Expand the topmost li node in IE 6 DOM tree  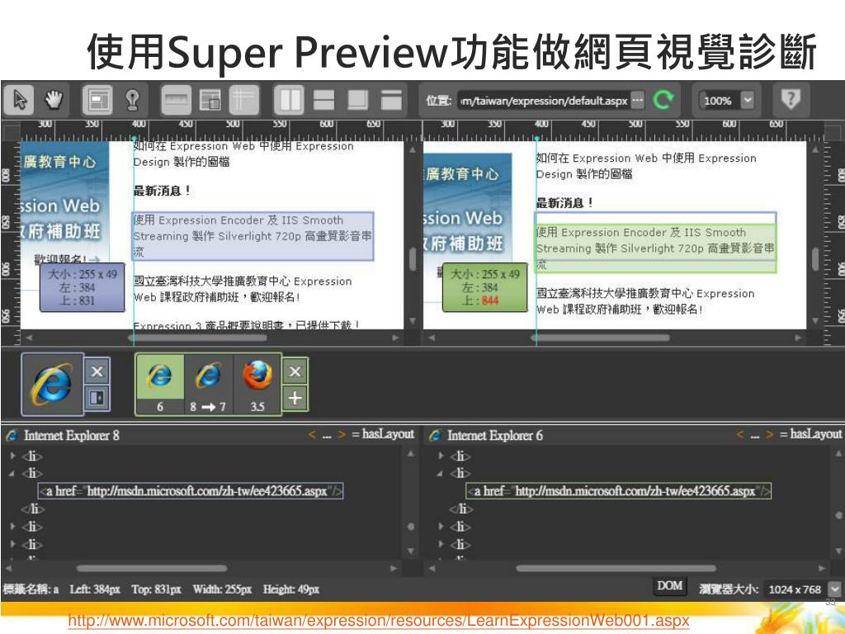(441, 456)
